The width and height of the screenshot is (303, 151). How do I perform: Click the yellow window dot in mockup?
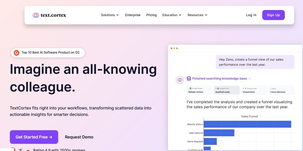click(x=174, y=48)
